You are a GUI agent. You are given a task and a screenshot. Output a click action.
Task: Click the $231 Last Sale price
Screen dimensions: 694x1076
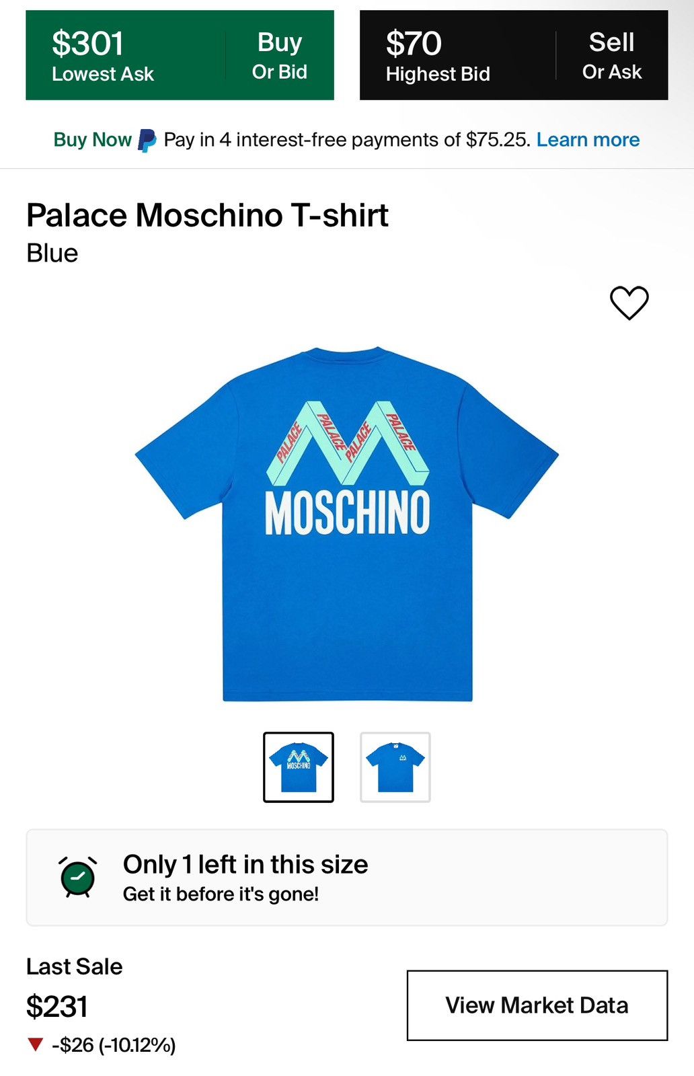[57, 1007]
